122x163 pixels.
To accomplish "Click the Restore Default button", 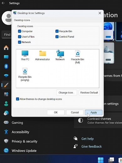I will (89, 92).
